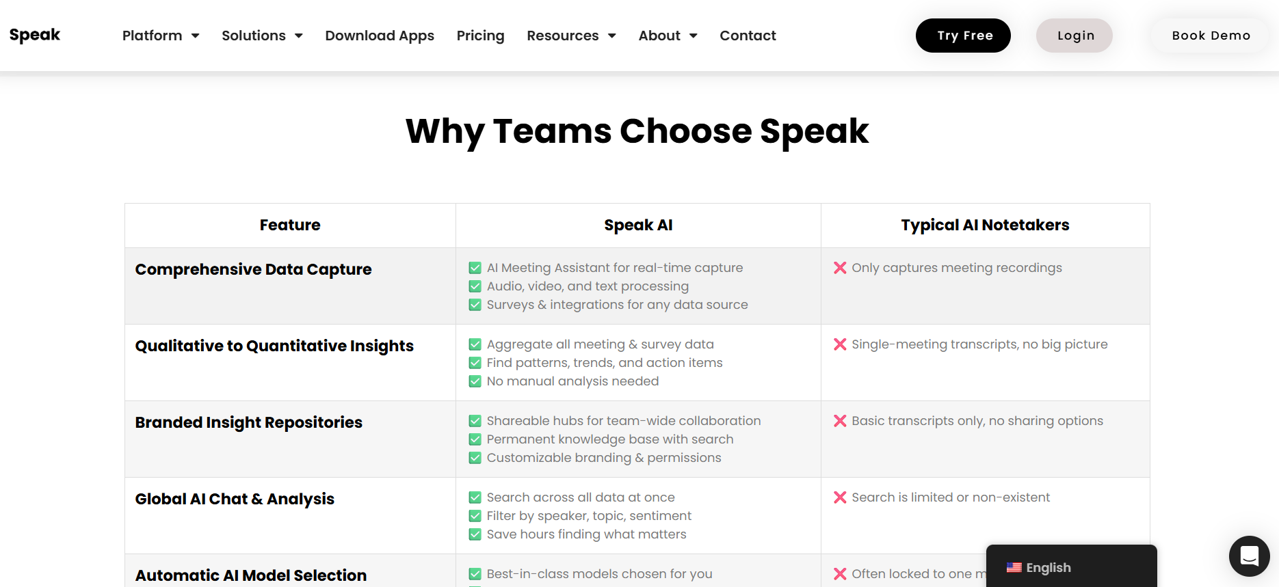Image resolution: width=1279 pixels, height=587 pixels.
Task: Click green check beside 'Search across all data at once'
Action: 475,497
